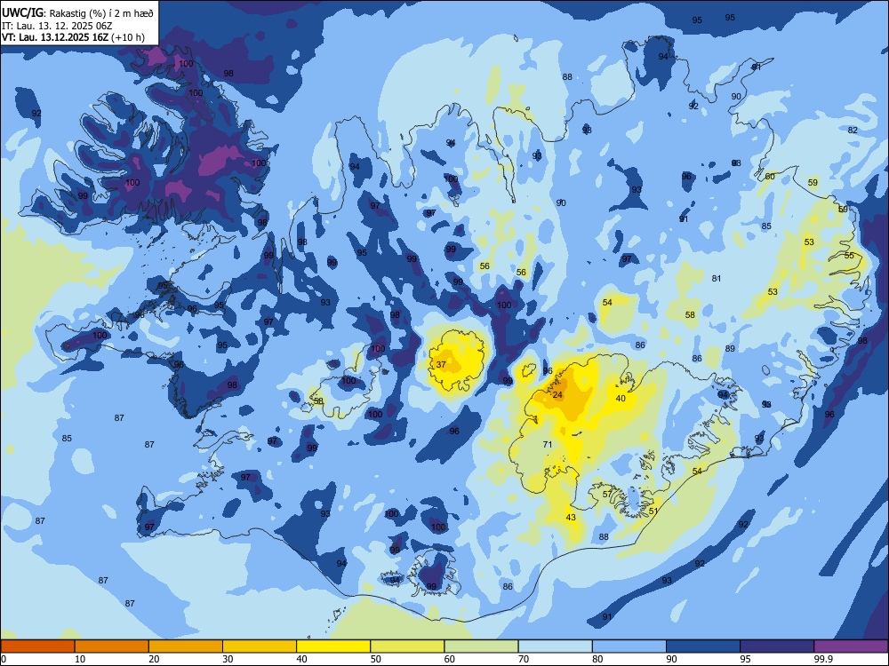Click the 30–40 golden legend swatch

pyautogui.click(x=260, y=646)
